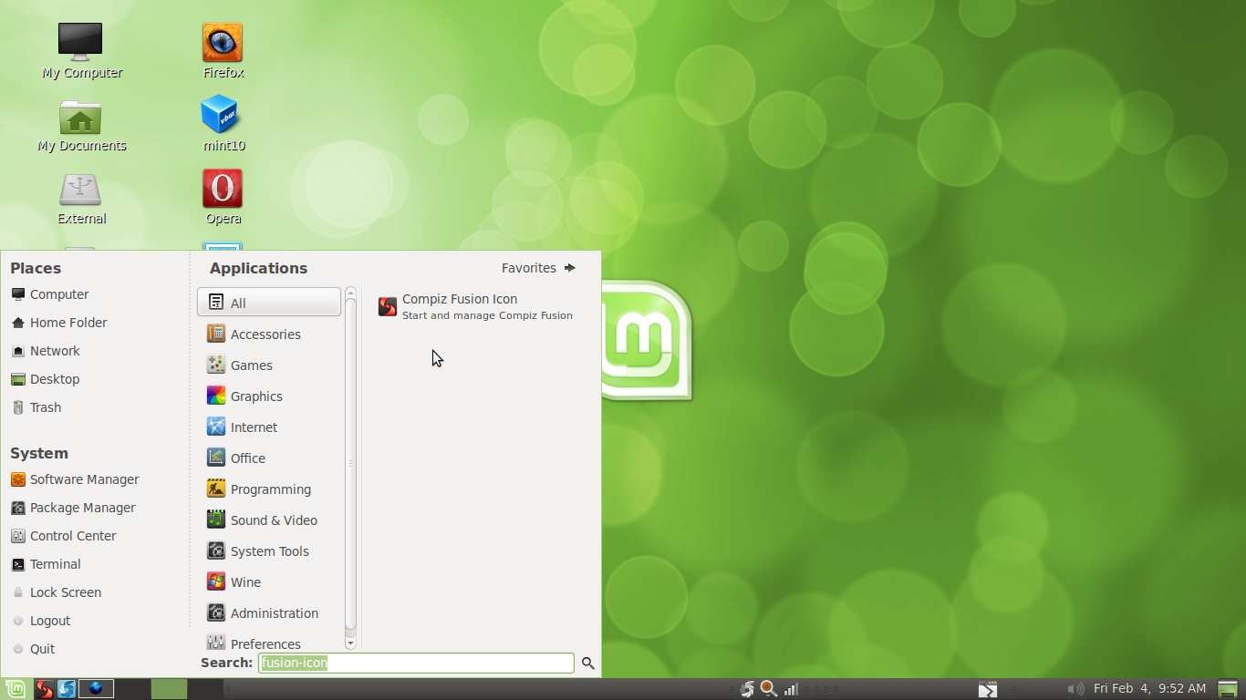Open the Opera browser desktop icon
This screenshot has width=1246, height=700.
[x=222, y=189]
